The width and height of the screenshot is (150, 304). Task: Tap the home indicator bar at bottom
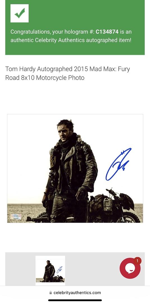click(x=75, y=300)
